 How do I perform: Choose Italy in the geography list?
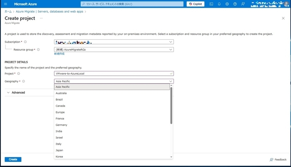coord(112,144)
